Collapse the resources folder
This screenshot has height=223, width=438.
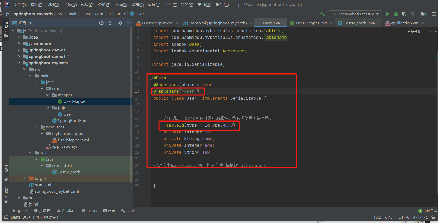pos(36,127)
